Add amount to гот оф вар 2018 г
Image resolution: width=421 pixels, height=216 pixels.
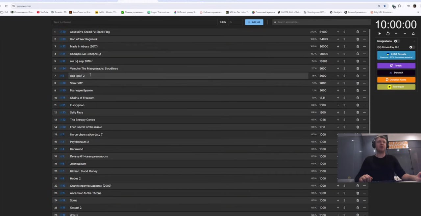(x=338, y=61)
